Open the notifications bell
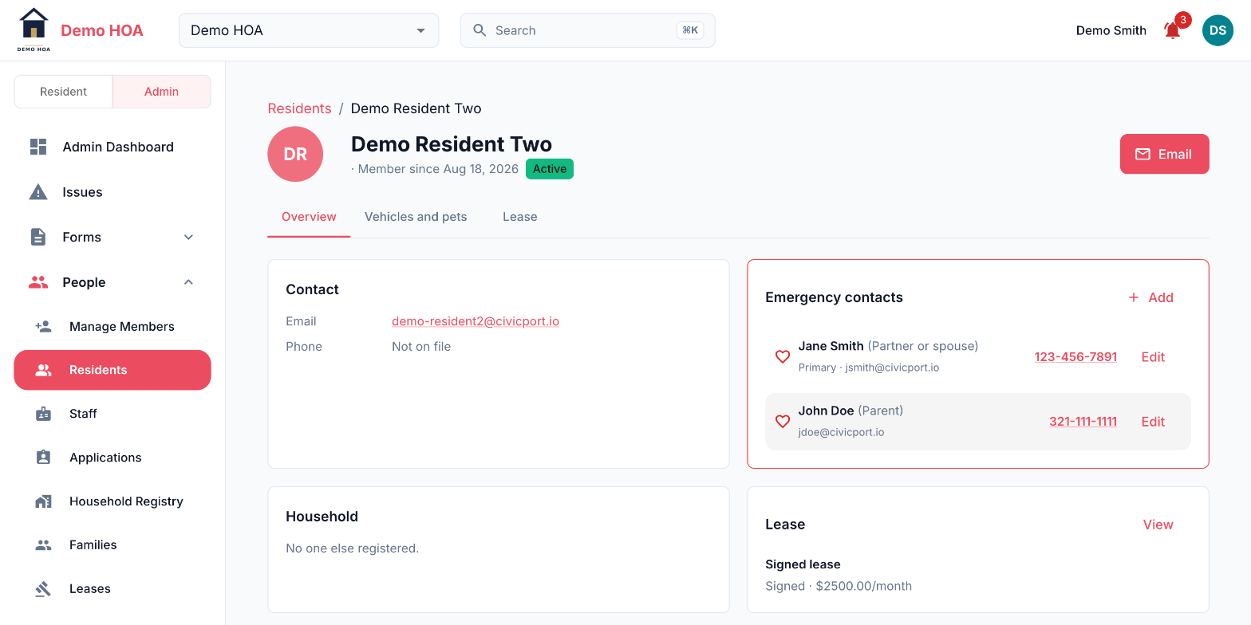This screenshot has width=1251, height=625. [1172, 30]
